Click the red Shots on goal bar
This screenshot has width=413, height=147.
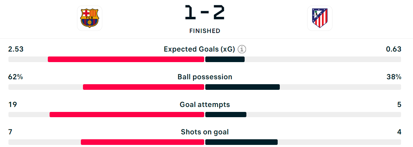(142, 142)
